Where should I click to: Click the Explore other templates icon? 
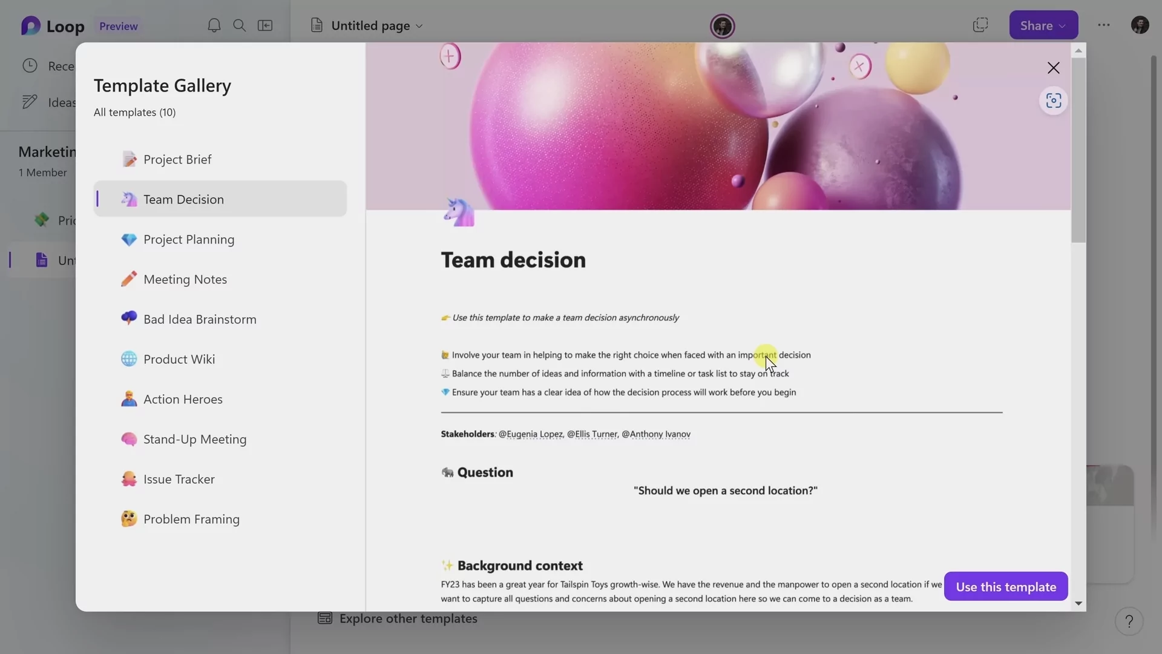click(x=325, y=618)
